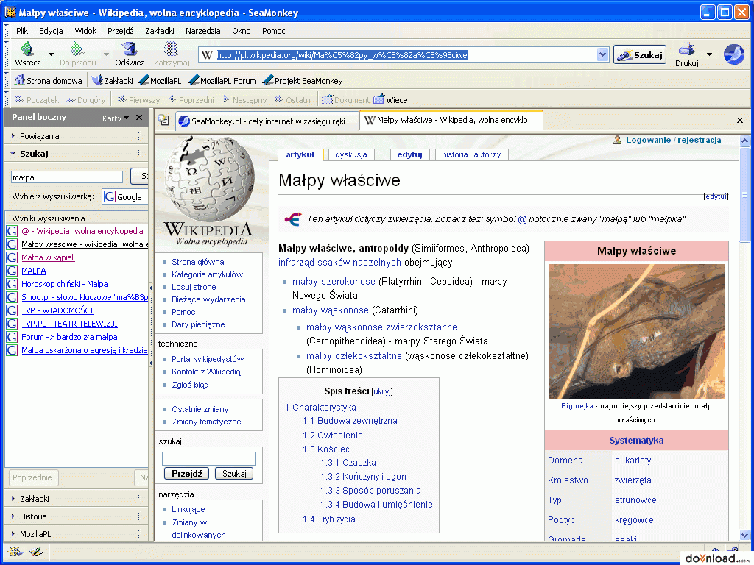Click the Navigator component icon in status bar
Screen dimensions: 754x565
(x=15, y=551)
